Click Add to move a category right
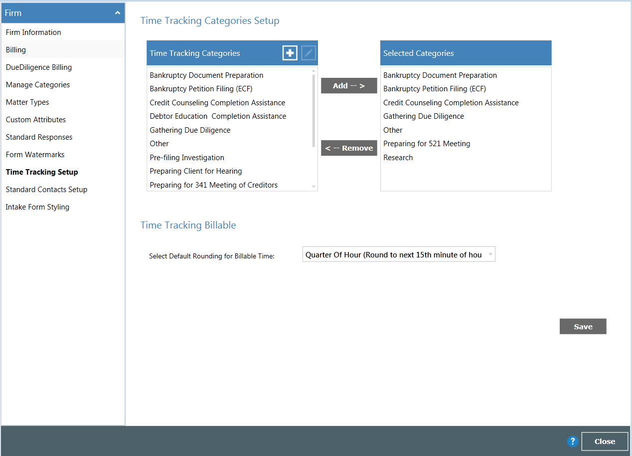Screen dimensions: 632x456 click(349, 85)
